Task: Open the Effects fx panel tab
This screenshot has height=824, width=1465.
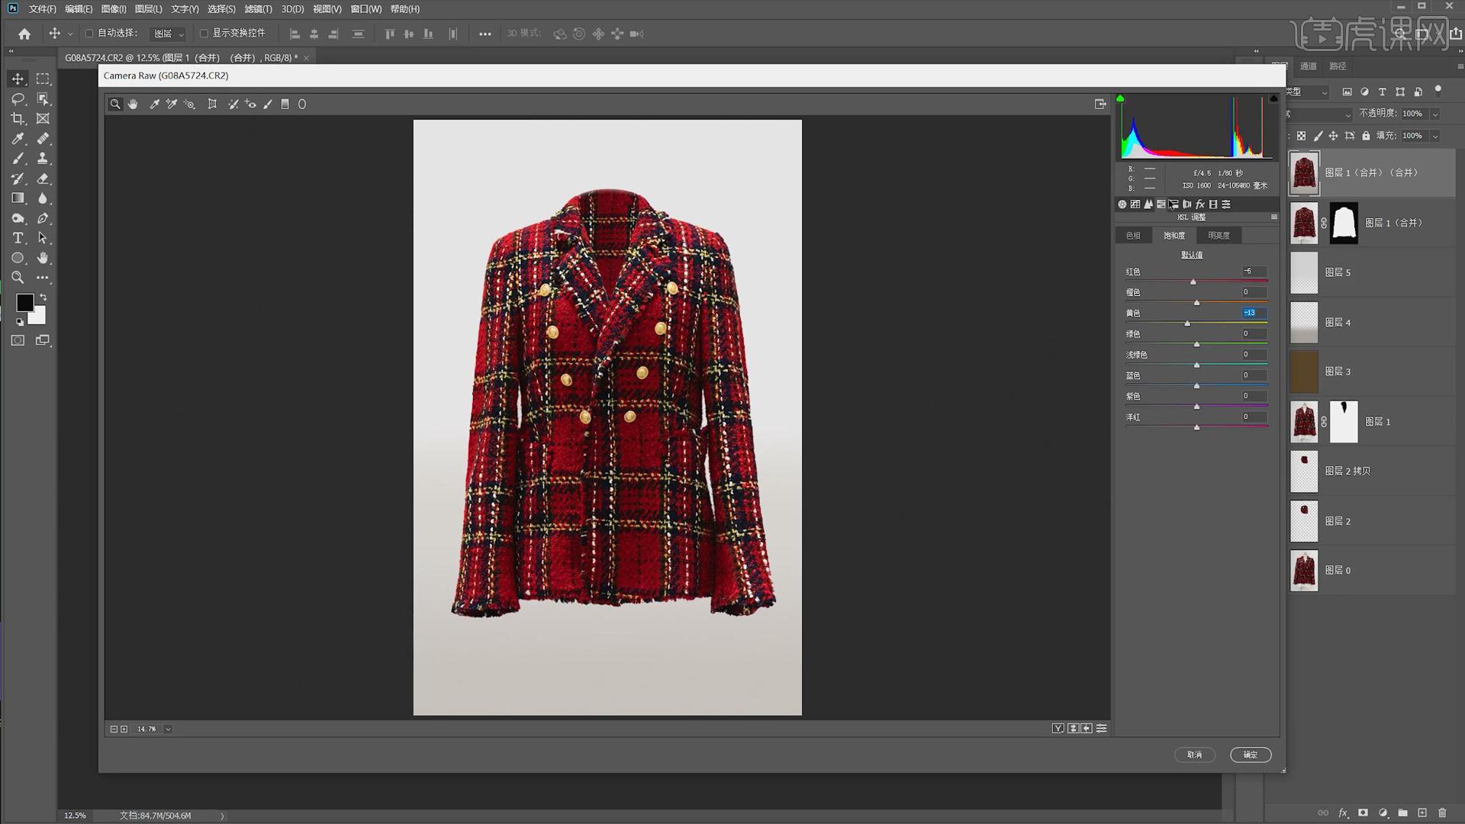Action: tap(1200, 204)
